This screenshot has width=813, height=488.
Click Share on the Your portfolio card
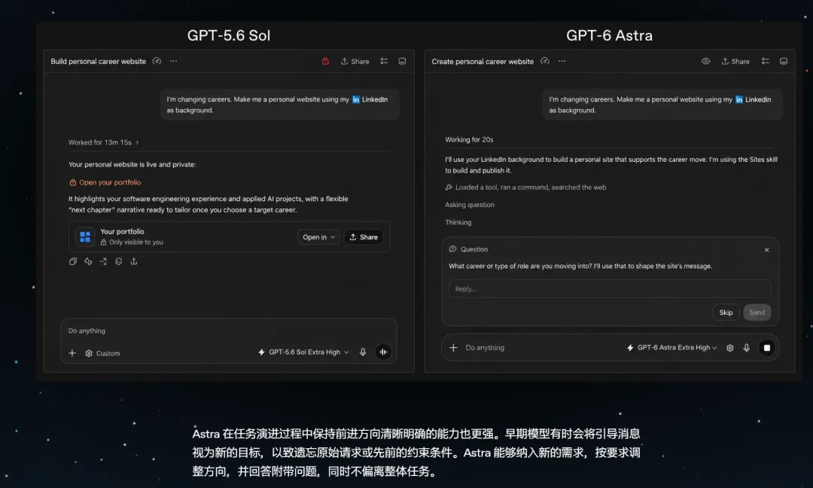364,237
